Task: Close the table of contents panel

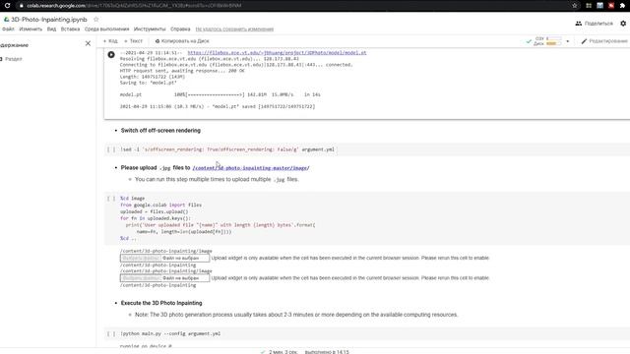Action: click(x=88, y=43)
